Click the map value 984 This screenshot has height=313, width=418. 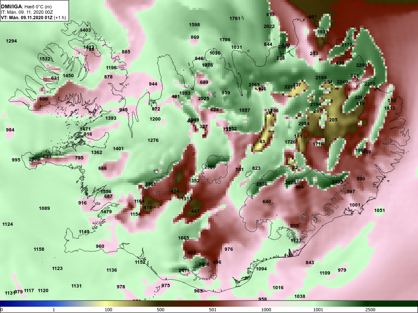[10, 130]
